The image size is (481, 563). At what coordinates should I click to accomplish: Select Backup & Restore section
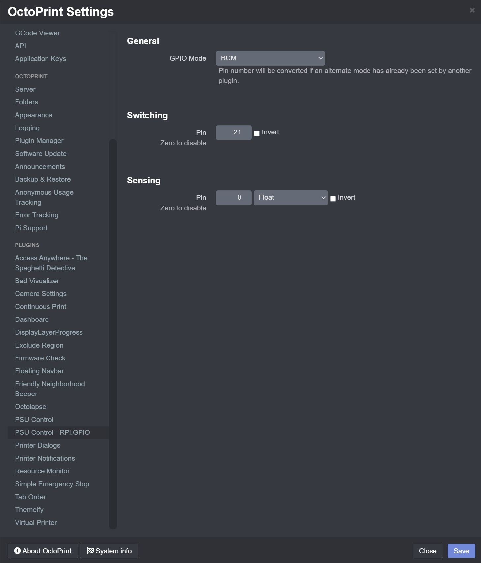[43, 179]
